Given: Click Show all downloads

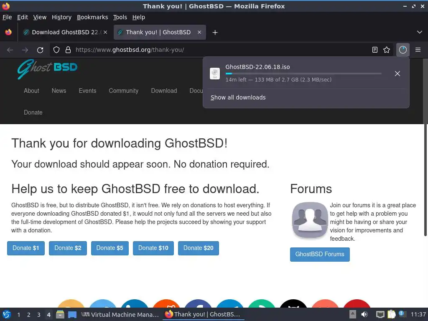Looking at the screenshot, I should 238,97.
